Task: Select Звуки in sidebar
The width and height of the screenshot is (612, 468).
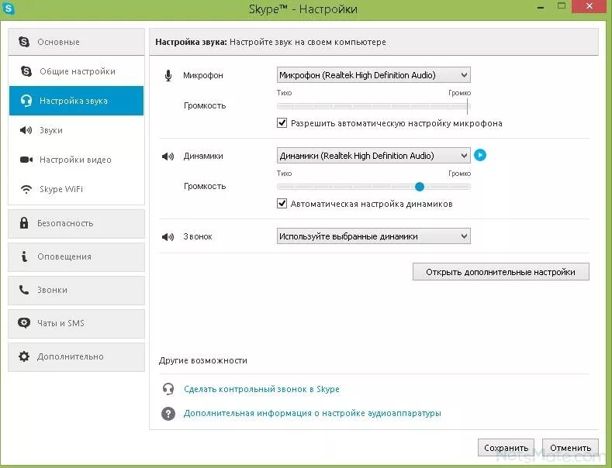Action: pyautogui.click(x=76, y=130)
